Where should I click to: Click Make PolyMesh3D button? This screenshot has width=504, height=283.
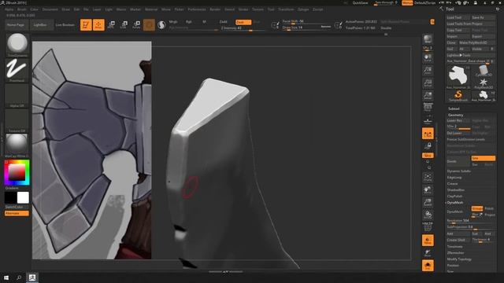tap(476, 42)
